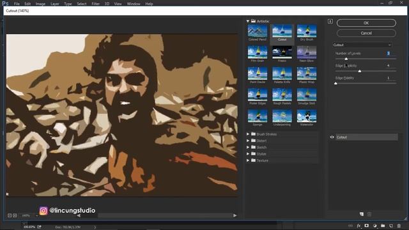Open the Window menu

[x=134, y=4]
